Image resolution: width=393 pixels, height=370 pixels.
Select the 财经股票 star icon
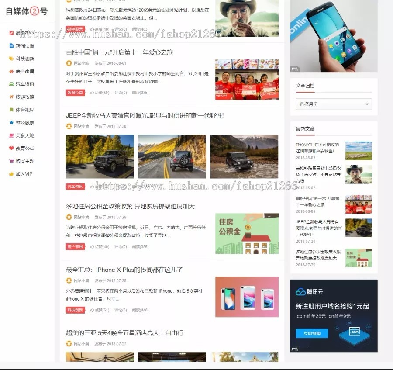(12, 123)
